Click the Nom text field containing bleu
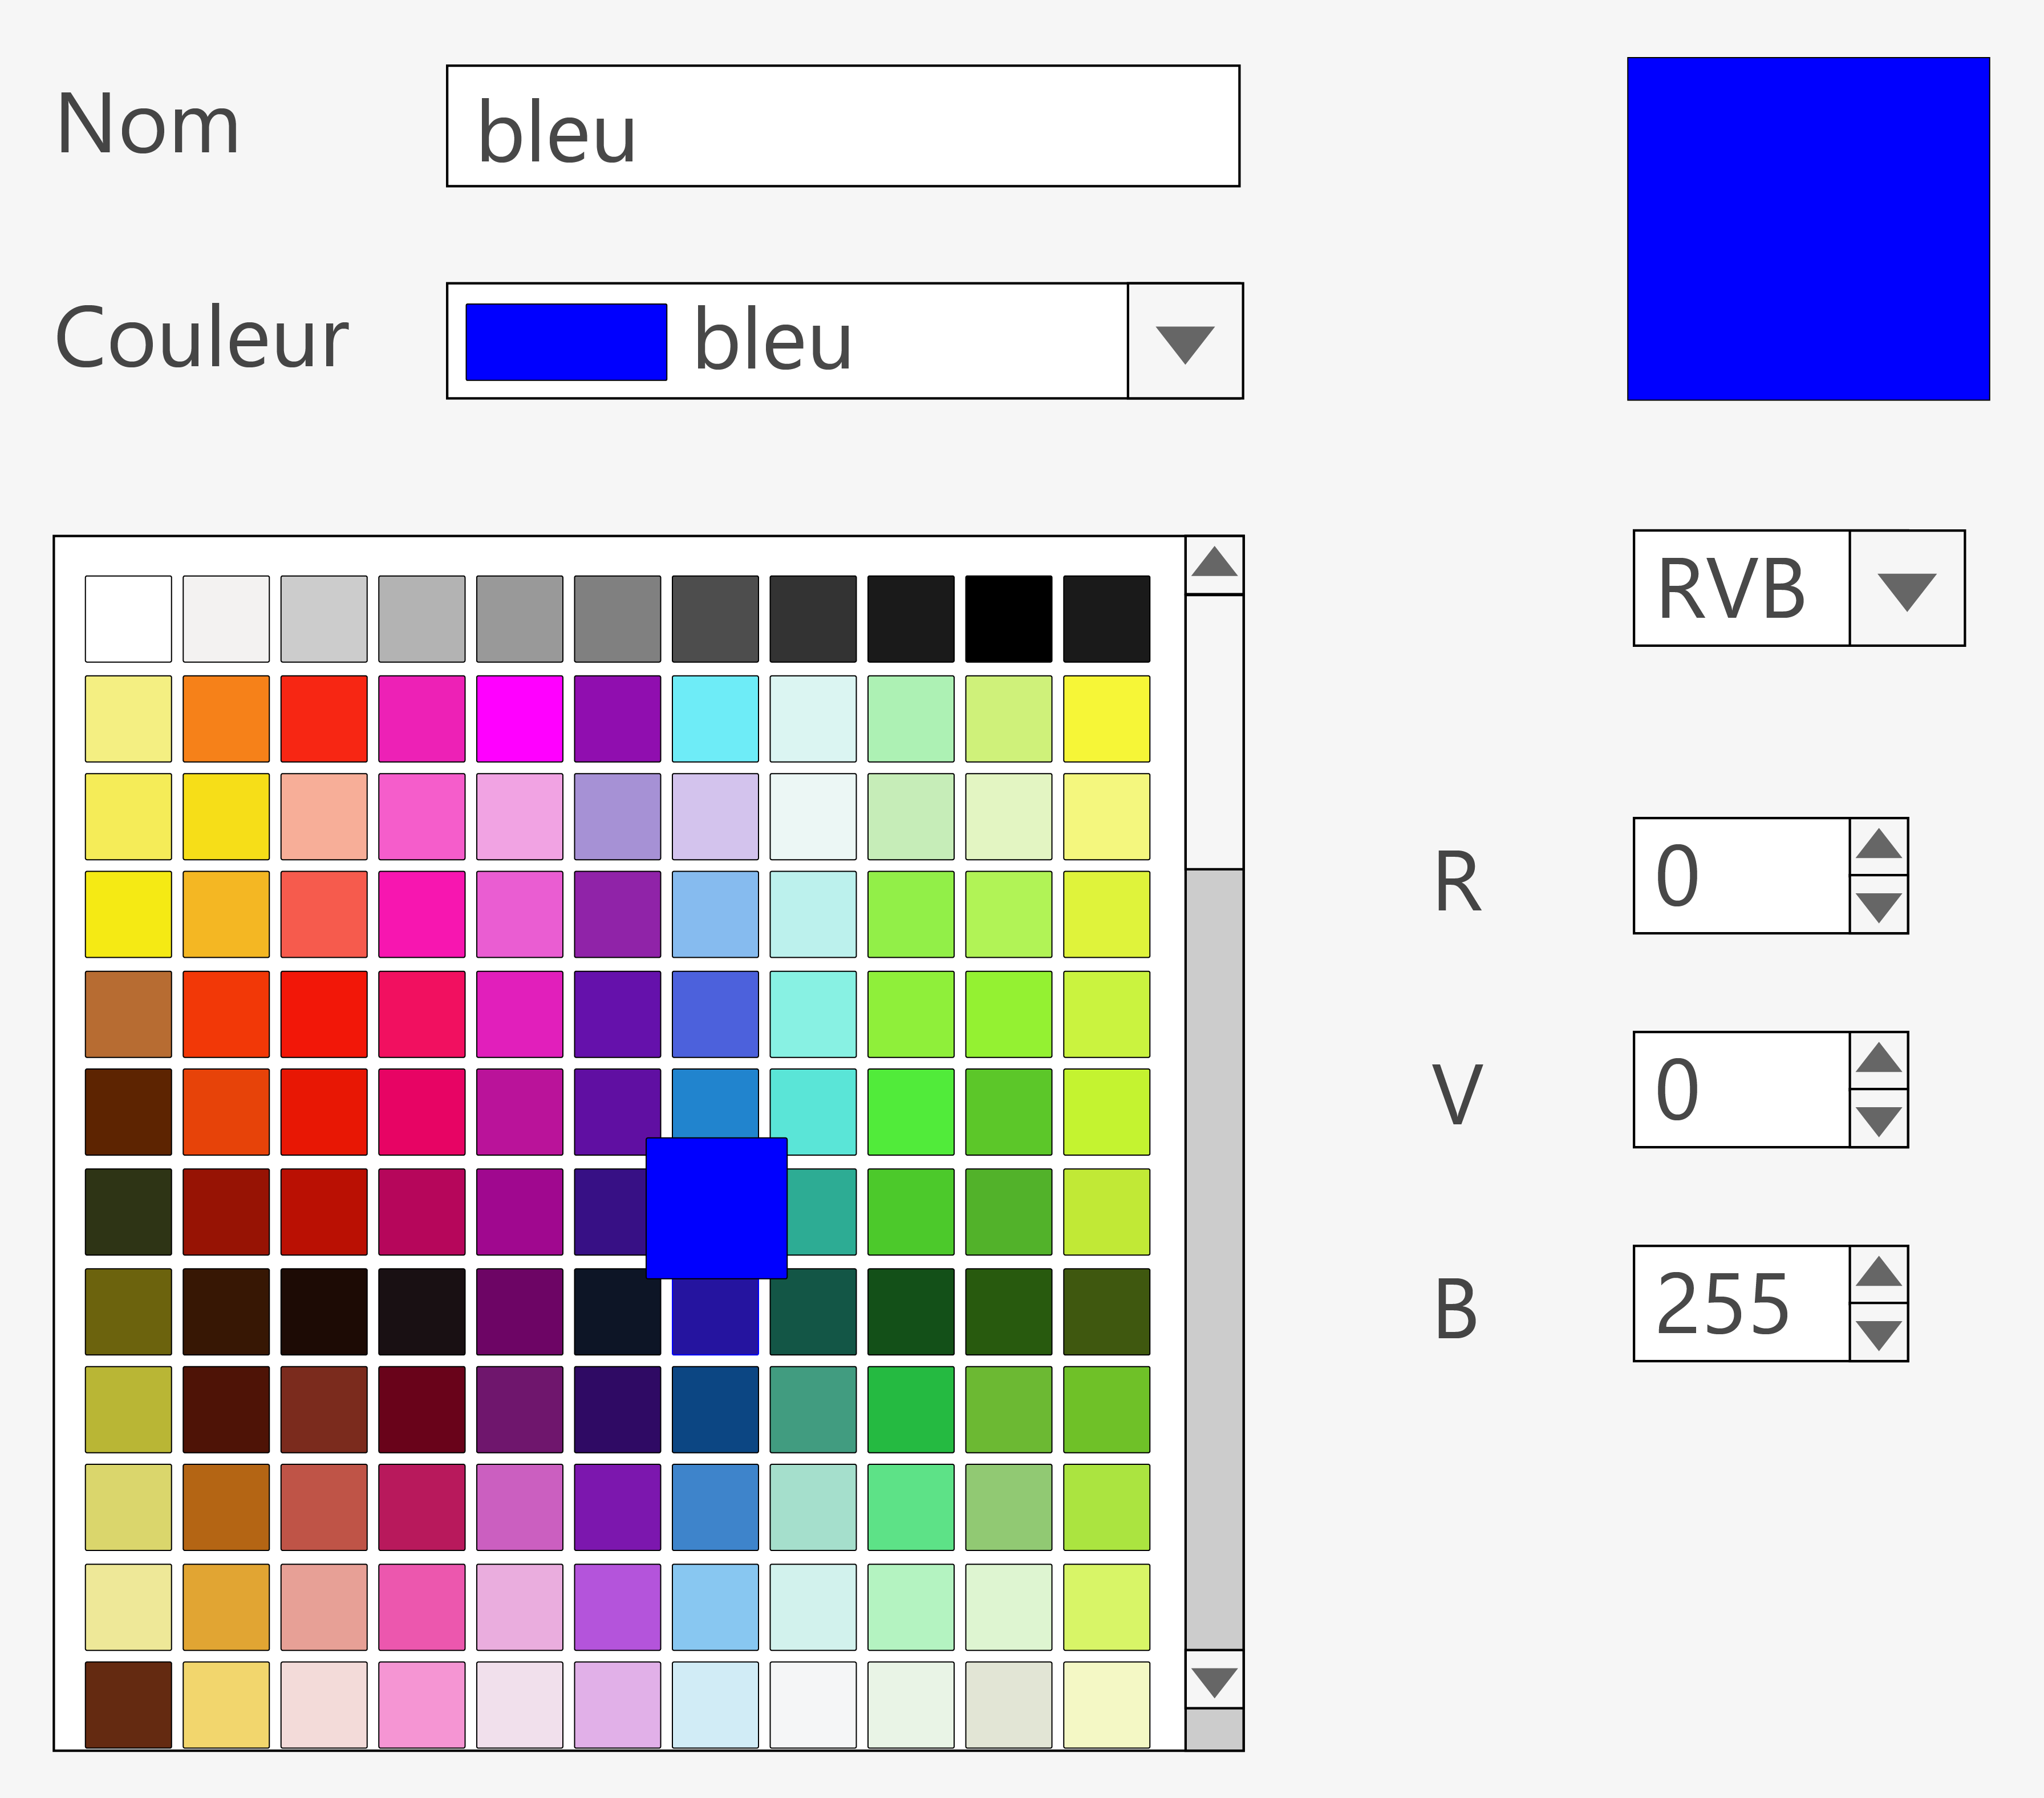 (x=842, y=126)
